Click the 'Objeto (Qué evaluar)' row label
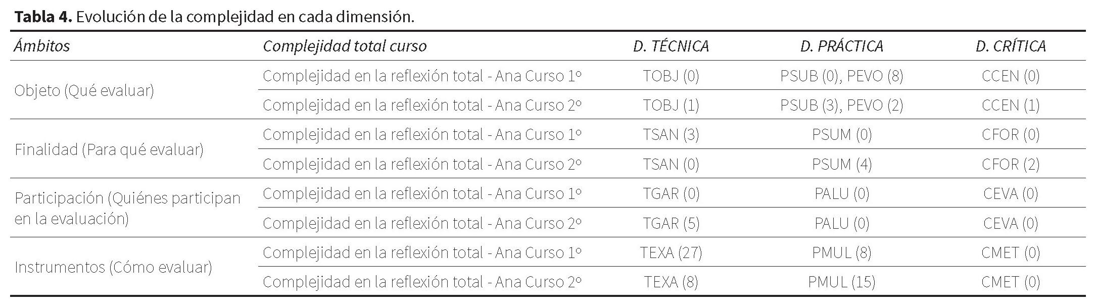Screen dimensions: 1096x307 point(84,90)
